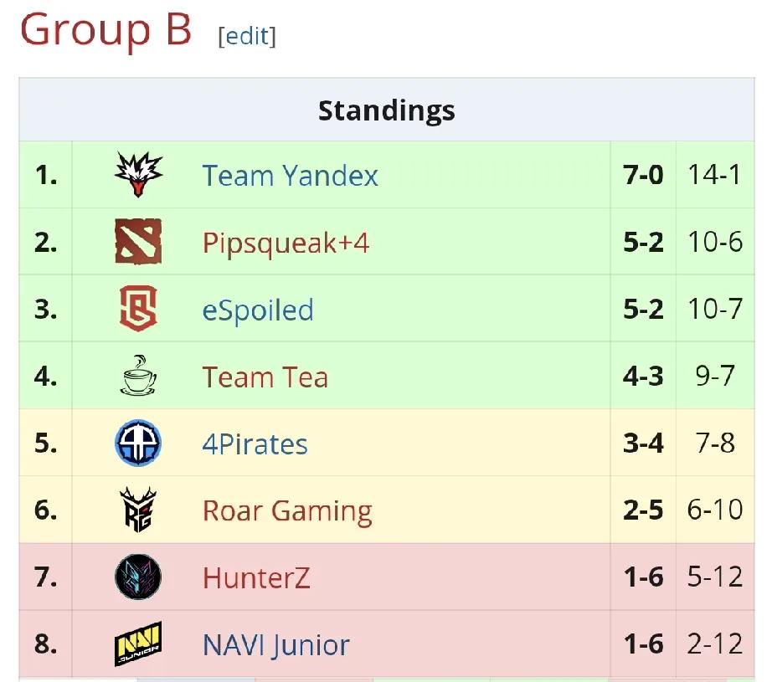Click NAVI Junior's 2-12 game score

click(714, 644)
